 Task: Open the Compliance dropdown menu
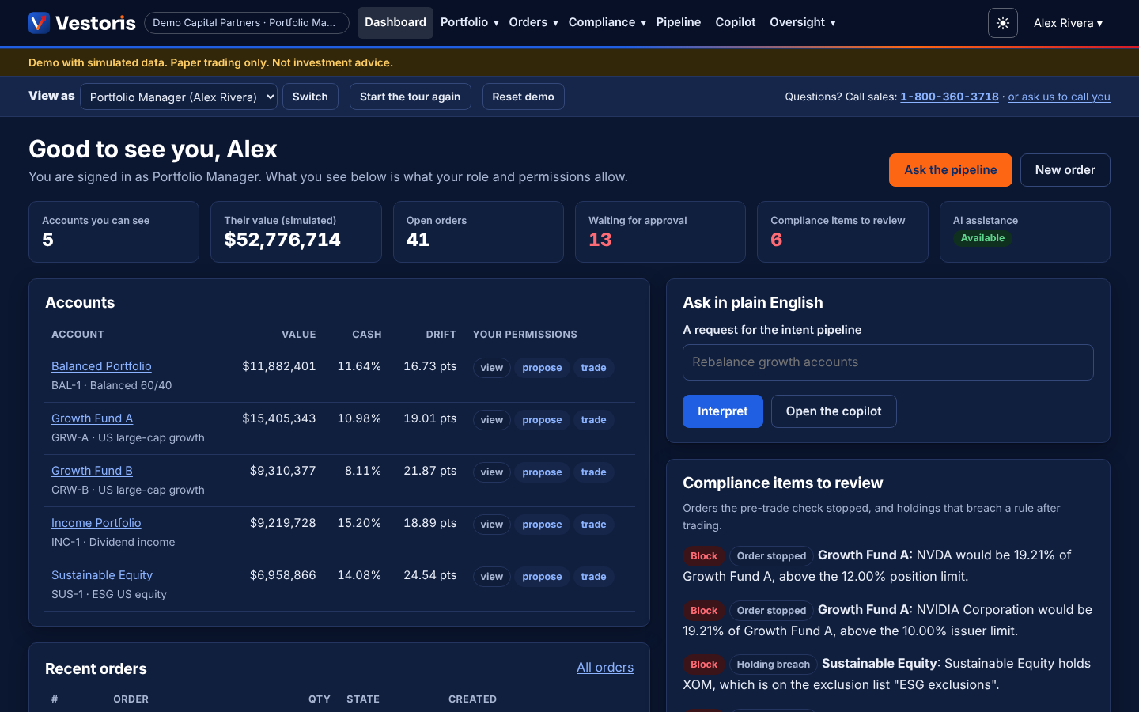(607, 22)
